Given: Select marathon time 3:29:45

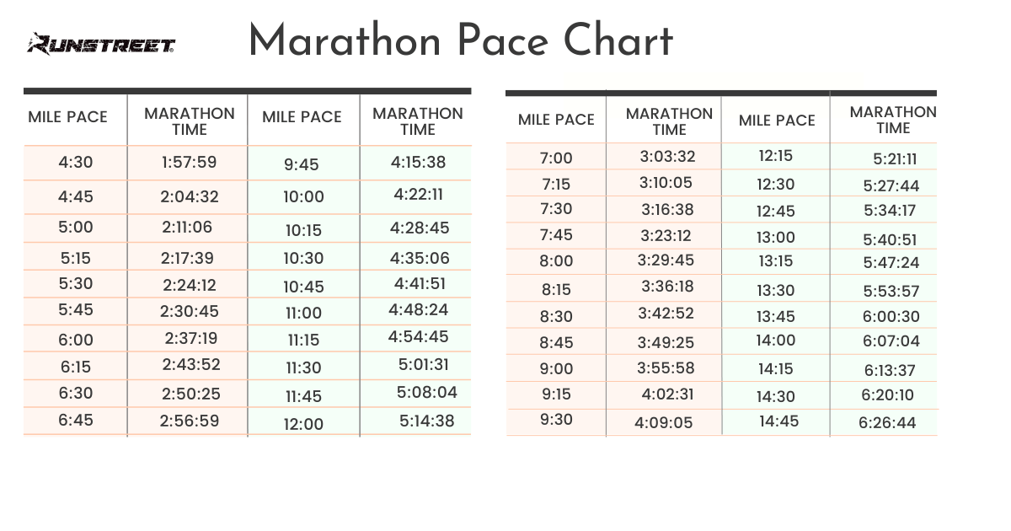Looking at the screenshot, I should 666,260.
